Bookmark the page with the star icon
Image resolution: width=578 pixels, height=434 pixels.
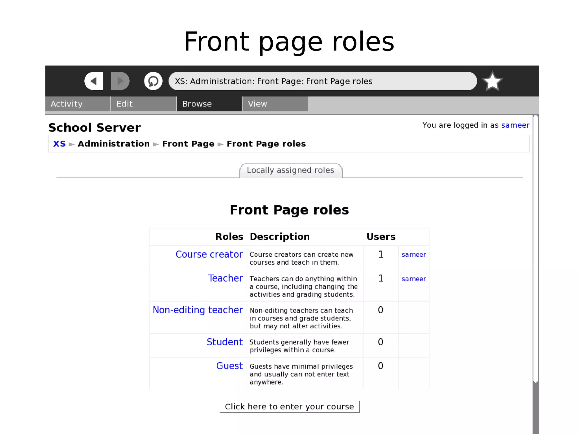pos(492,81)
